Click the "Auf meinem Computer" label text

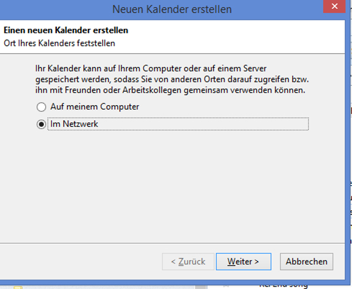(94, 107)
